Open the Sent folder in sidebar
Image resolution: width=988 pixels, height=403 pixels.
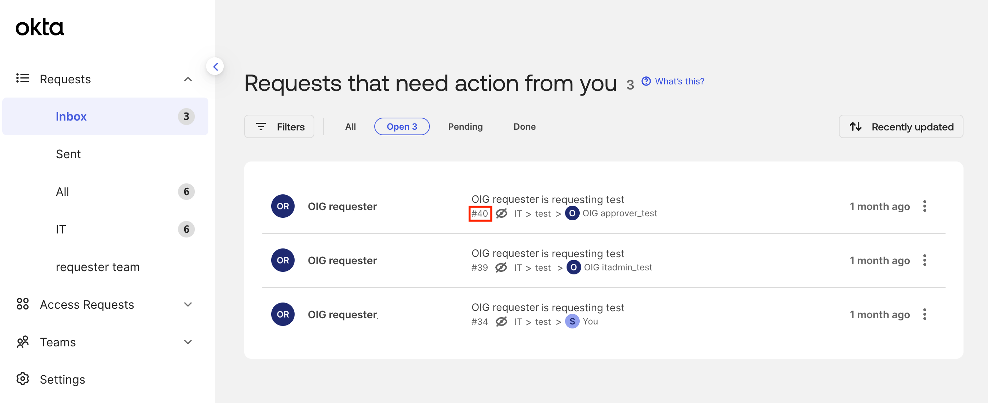(x=68, y=154)
